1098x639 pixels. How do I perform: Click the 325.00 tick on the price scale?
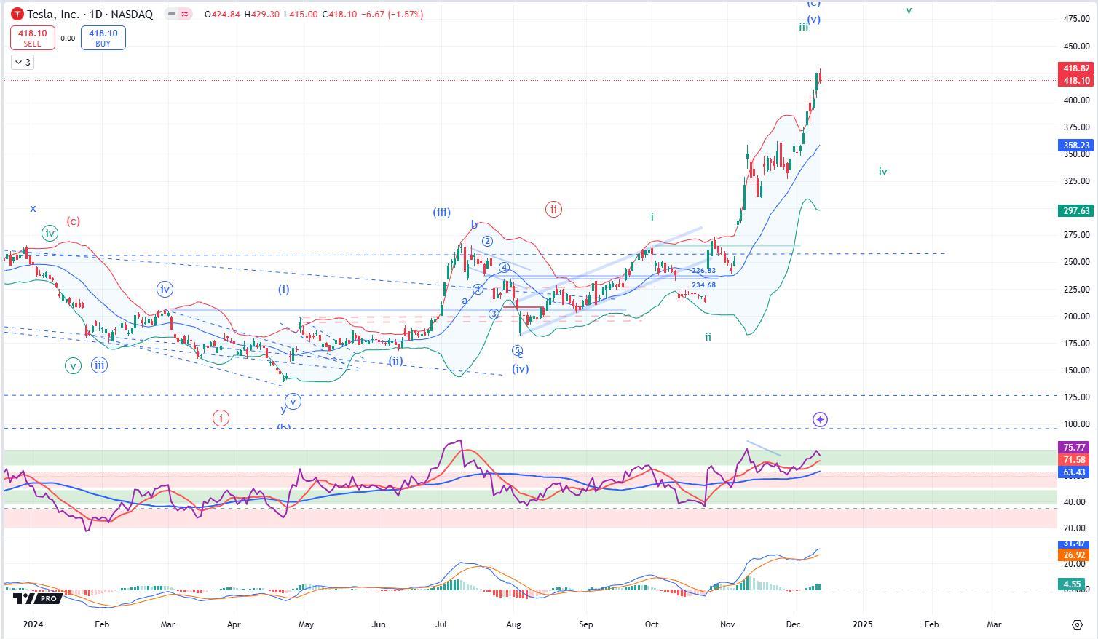[1076, 181]
